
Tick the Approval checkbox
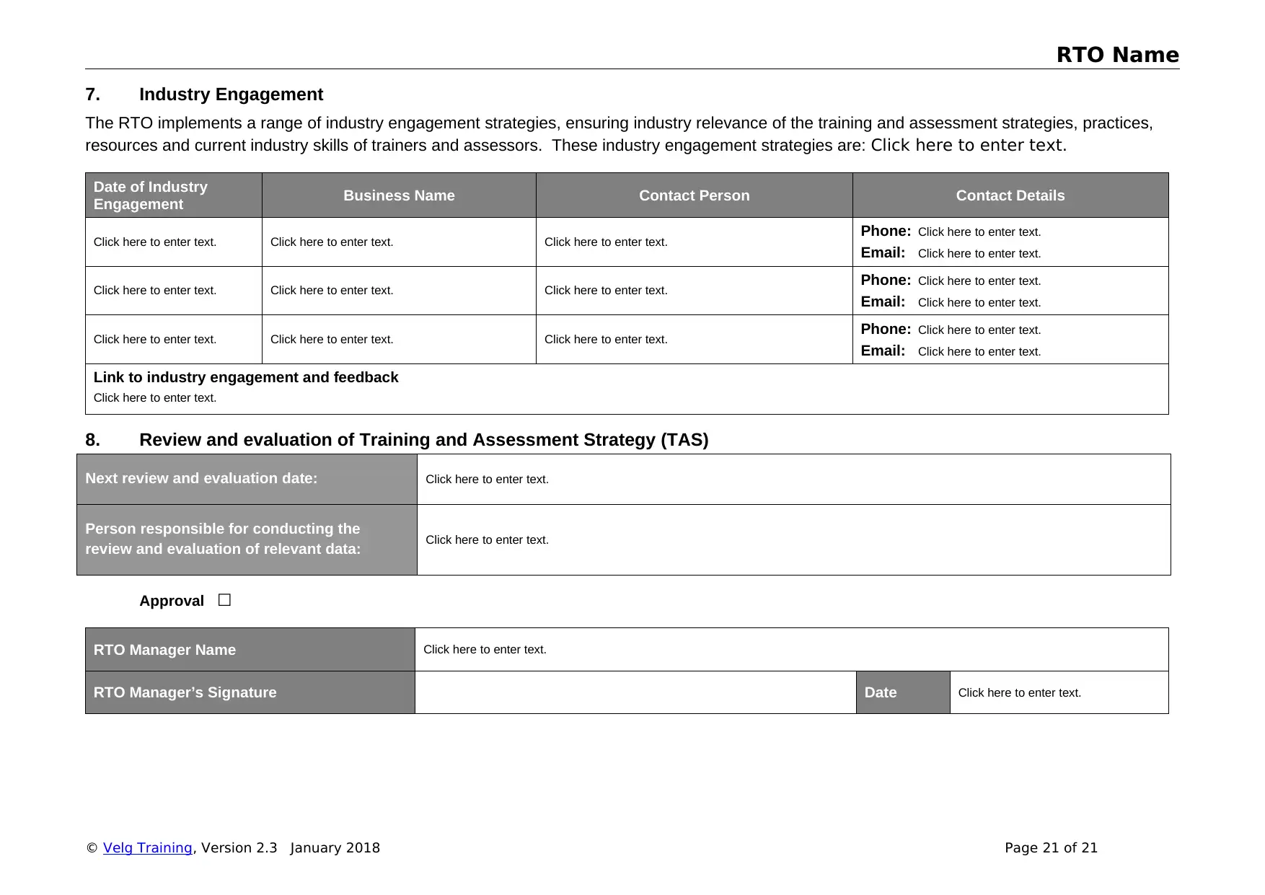(224, 600)
